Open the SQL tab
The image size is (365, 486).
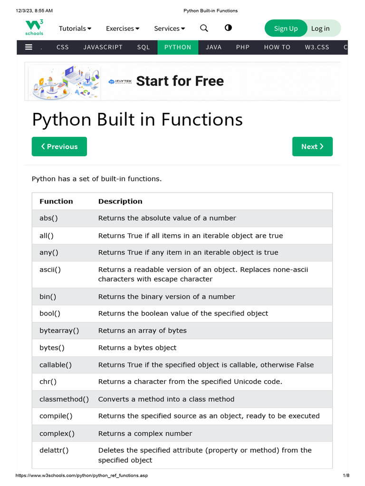144,47
